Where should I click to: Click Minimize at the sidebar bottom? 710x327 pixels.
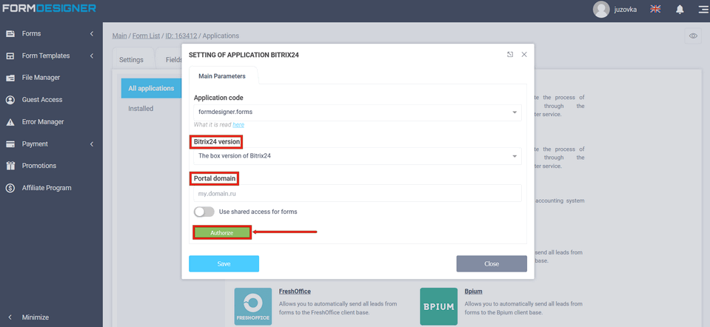click(x=36, y=317)
